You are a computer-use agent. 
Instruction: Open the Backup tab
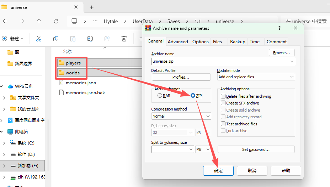(238, 41)
